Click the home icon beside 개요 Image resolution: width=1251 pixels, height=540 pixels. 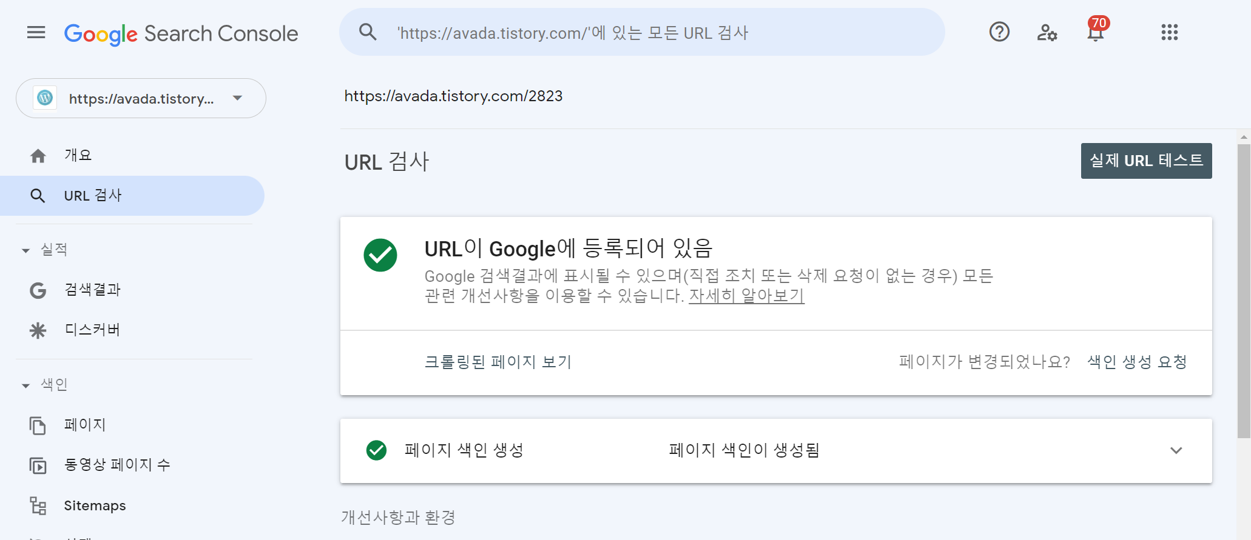(38, 156)
